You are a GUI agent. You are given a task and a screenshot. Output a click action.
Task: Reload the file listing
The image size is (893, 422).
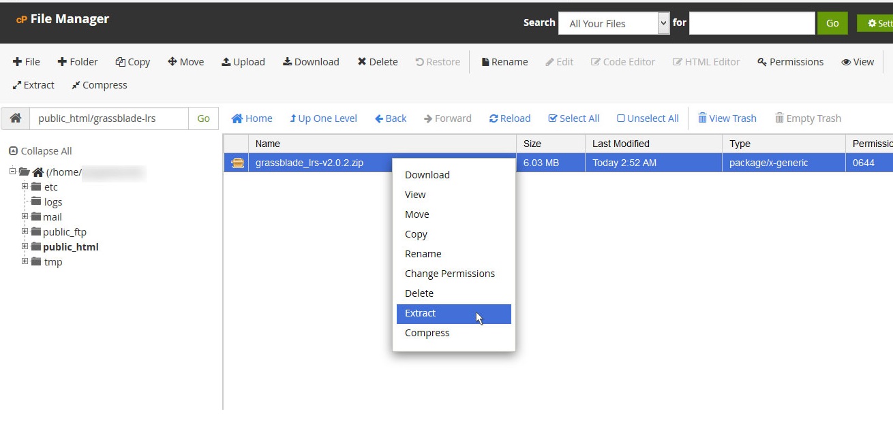click(x=509, y=118)
